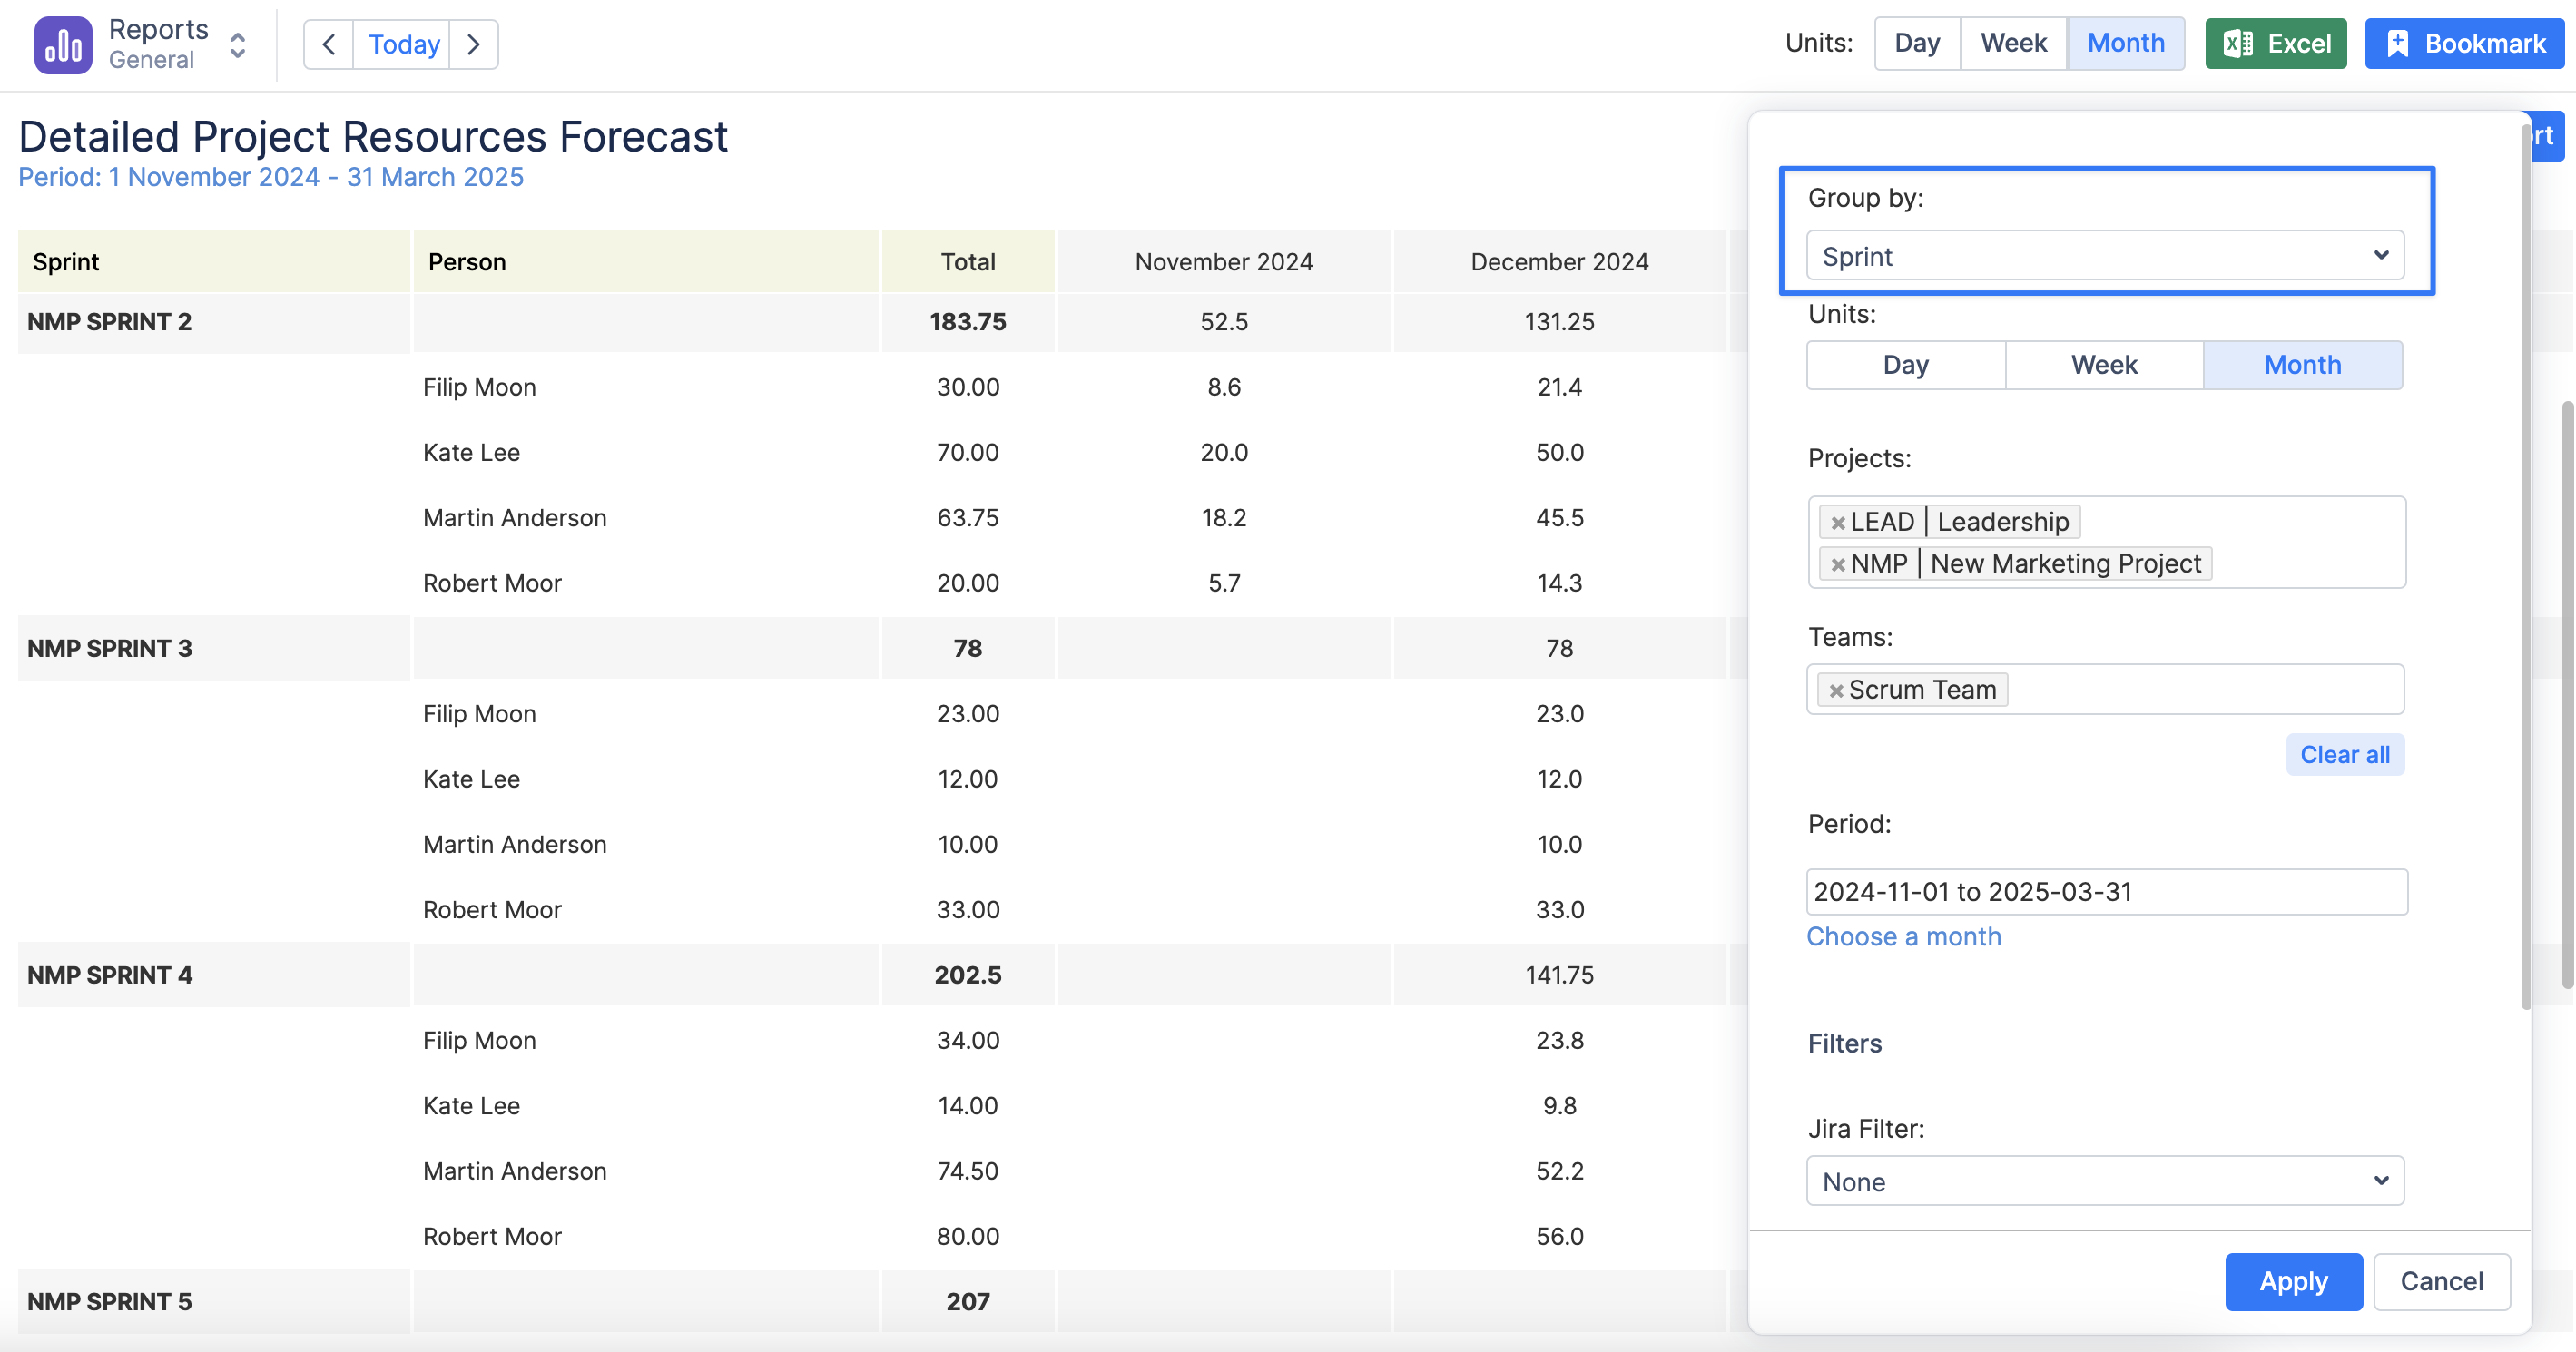Remove the LEAD Leadership project tag
Screen dimensions: 2576x1352
pyautogui.click(x=1837, y=522)
